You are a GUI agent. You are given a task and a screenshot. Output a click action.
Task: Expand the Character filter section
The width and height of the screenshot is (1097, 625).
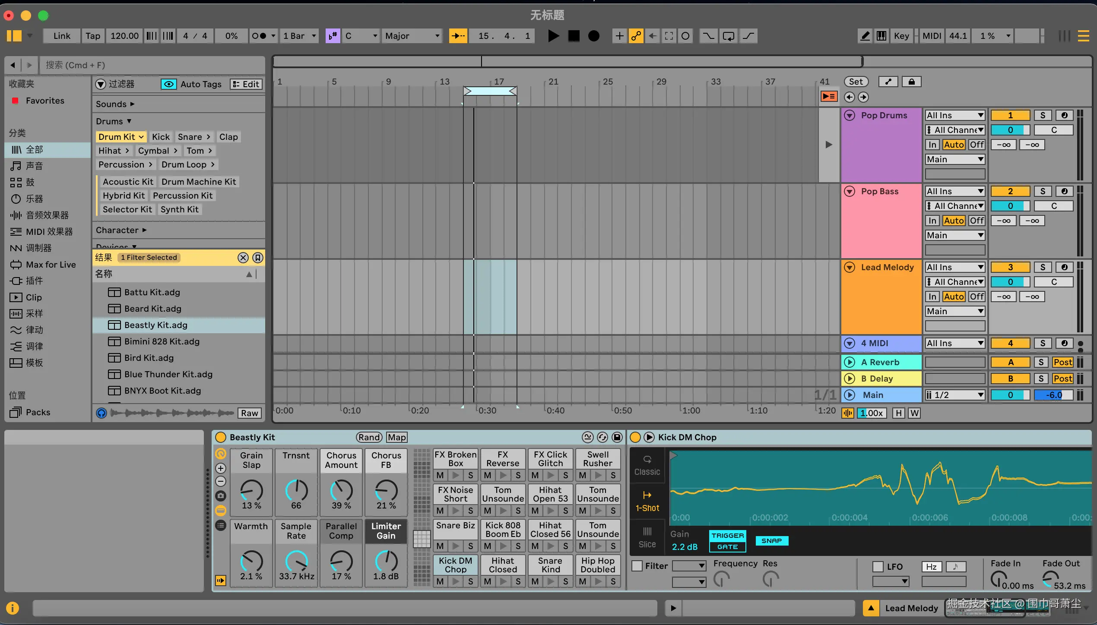(x=121, y=230)
